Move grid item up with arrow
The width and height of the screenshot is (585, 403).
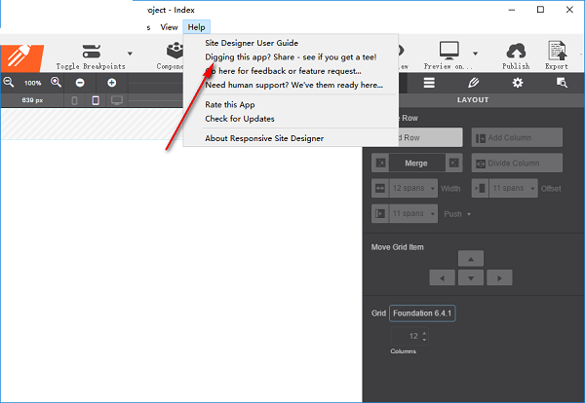(471, 259)
